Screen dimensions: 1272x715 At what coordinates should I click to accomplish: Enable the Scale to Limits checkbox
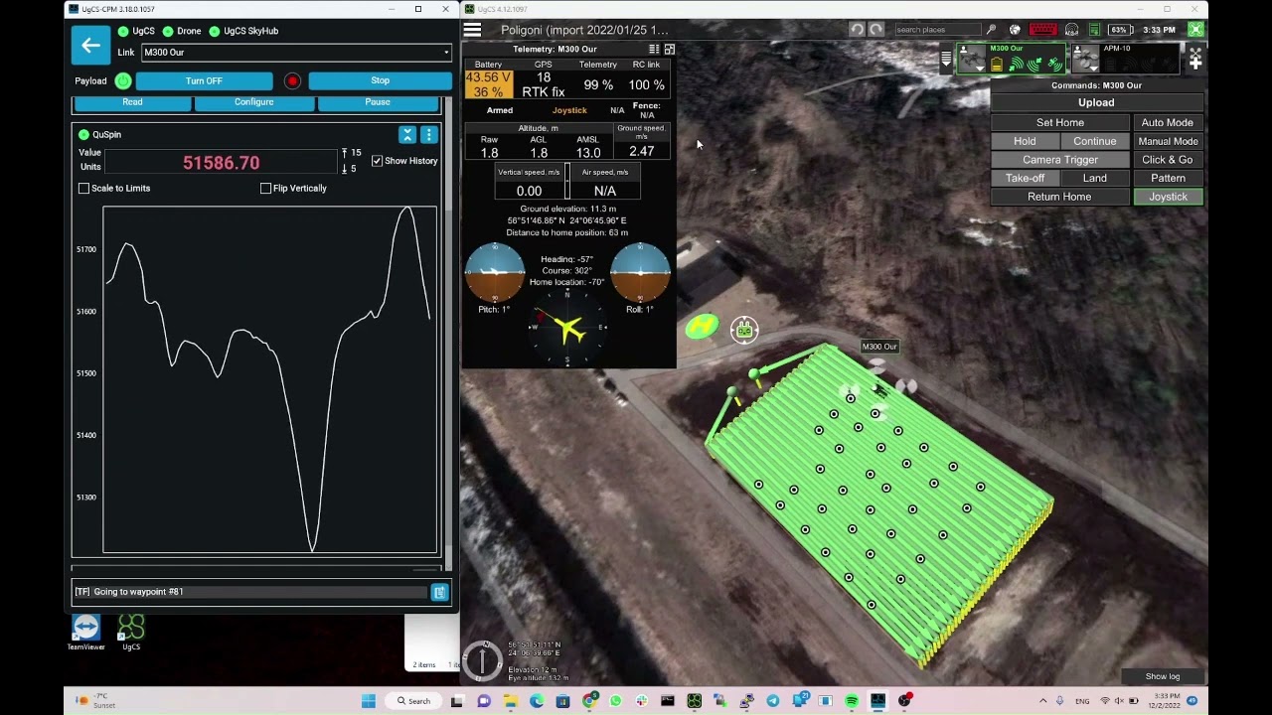(83, 189)
